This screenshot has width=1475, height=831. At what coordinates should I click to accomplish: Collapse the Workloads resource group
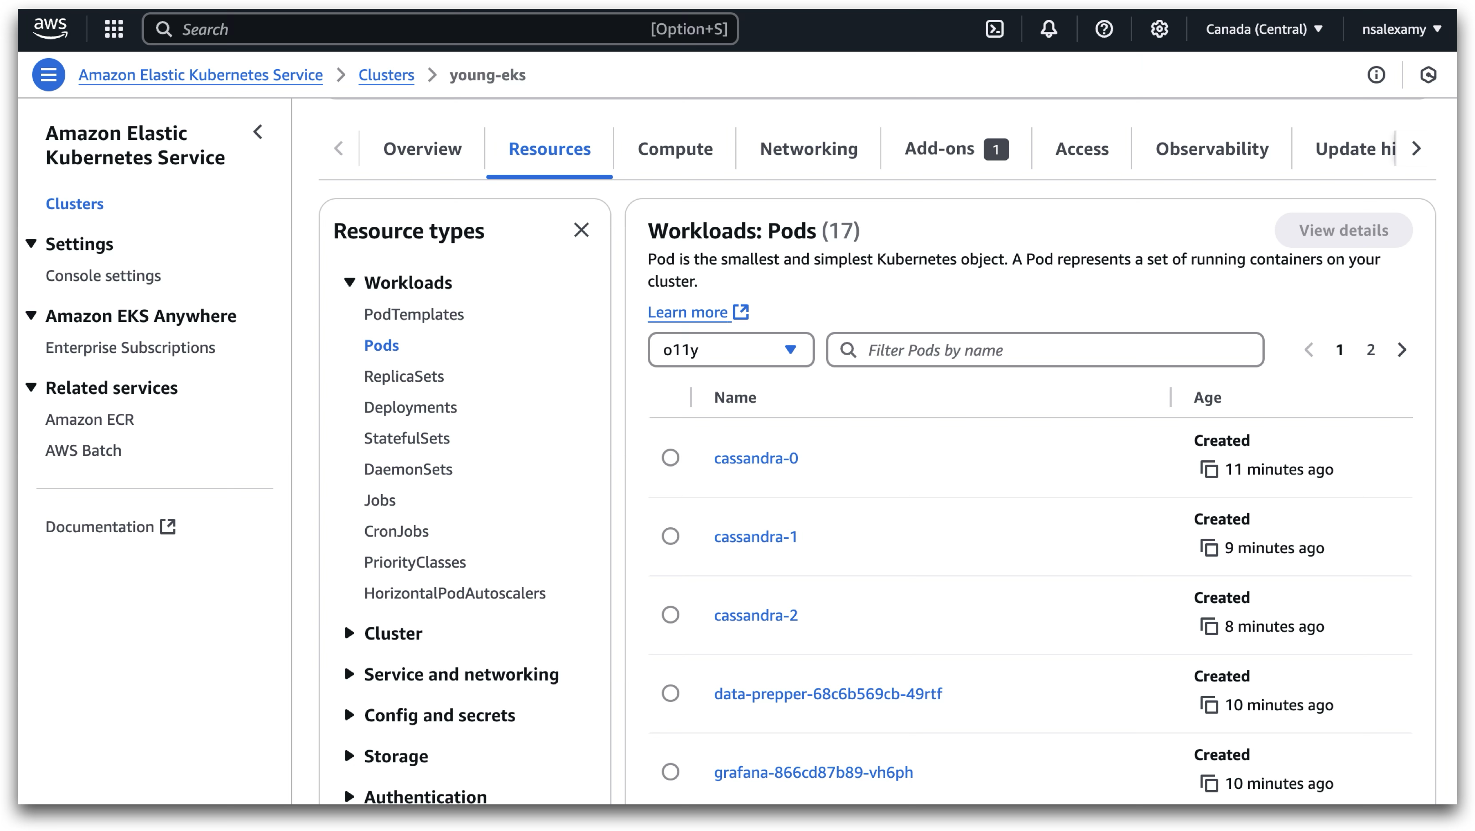[x=349, y=282]
